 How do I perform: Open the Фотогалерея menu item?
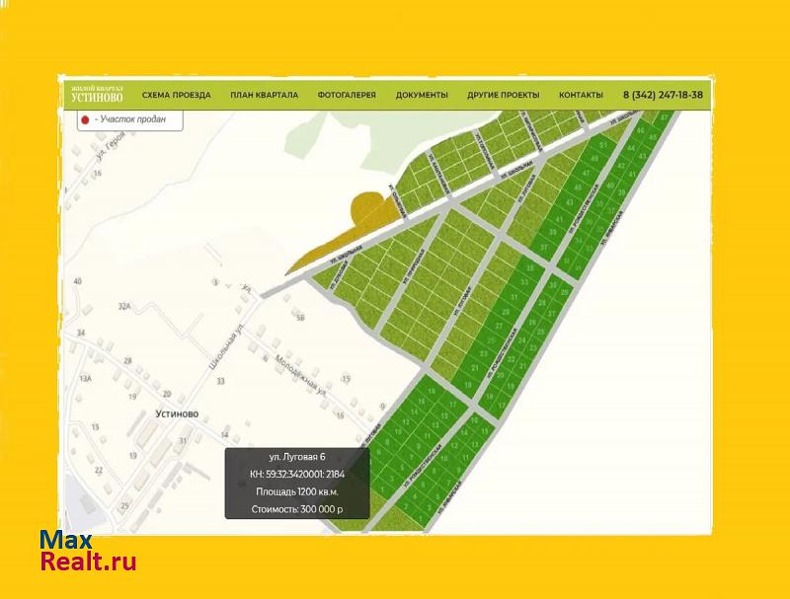pyautogui.click(x=347, y=95)
